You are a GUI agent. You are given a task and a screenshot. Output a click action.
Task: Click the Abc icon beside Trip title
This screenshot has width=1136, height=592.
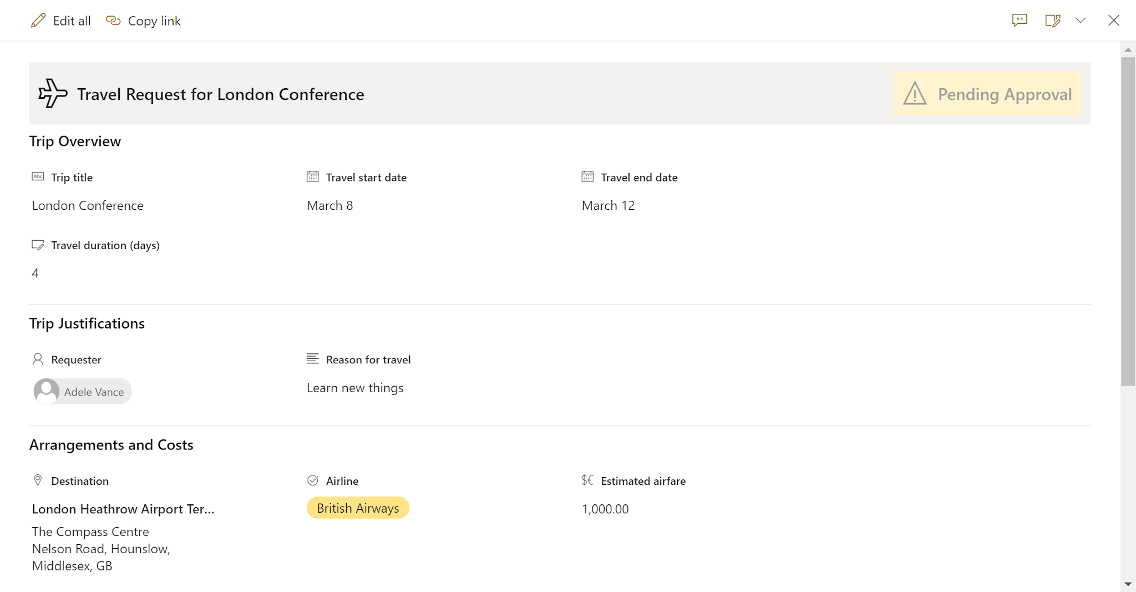(x=37, y=176)
